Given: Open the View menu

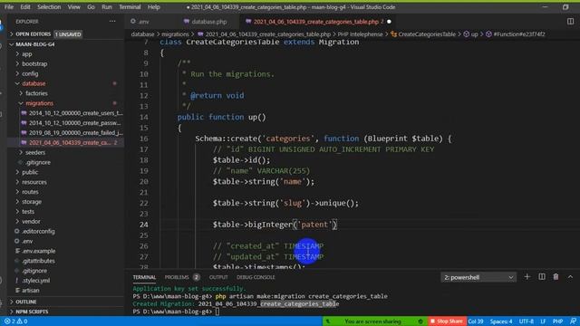Looking at the screenshot, I should pos(73,7).
